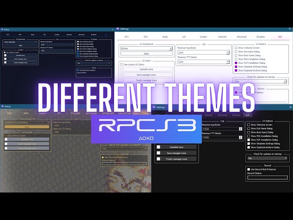
Task: Click the Trophy manager icons swatch in black window
Action: point(158,159)
